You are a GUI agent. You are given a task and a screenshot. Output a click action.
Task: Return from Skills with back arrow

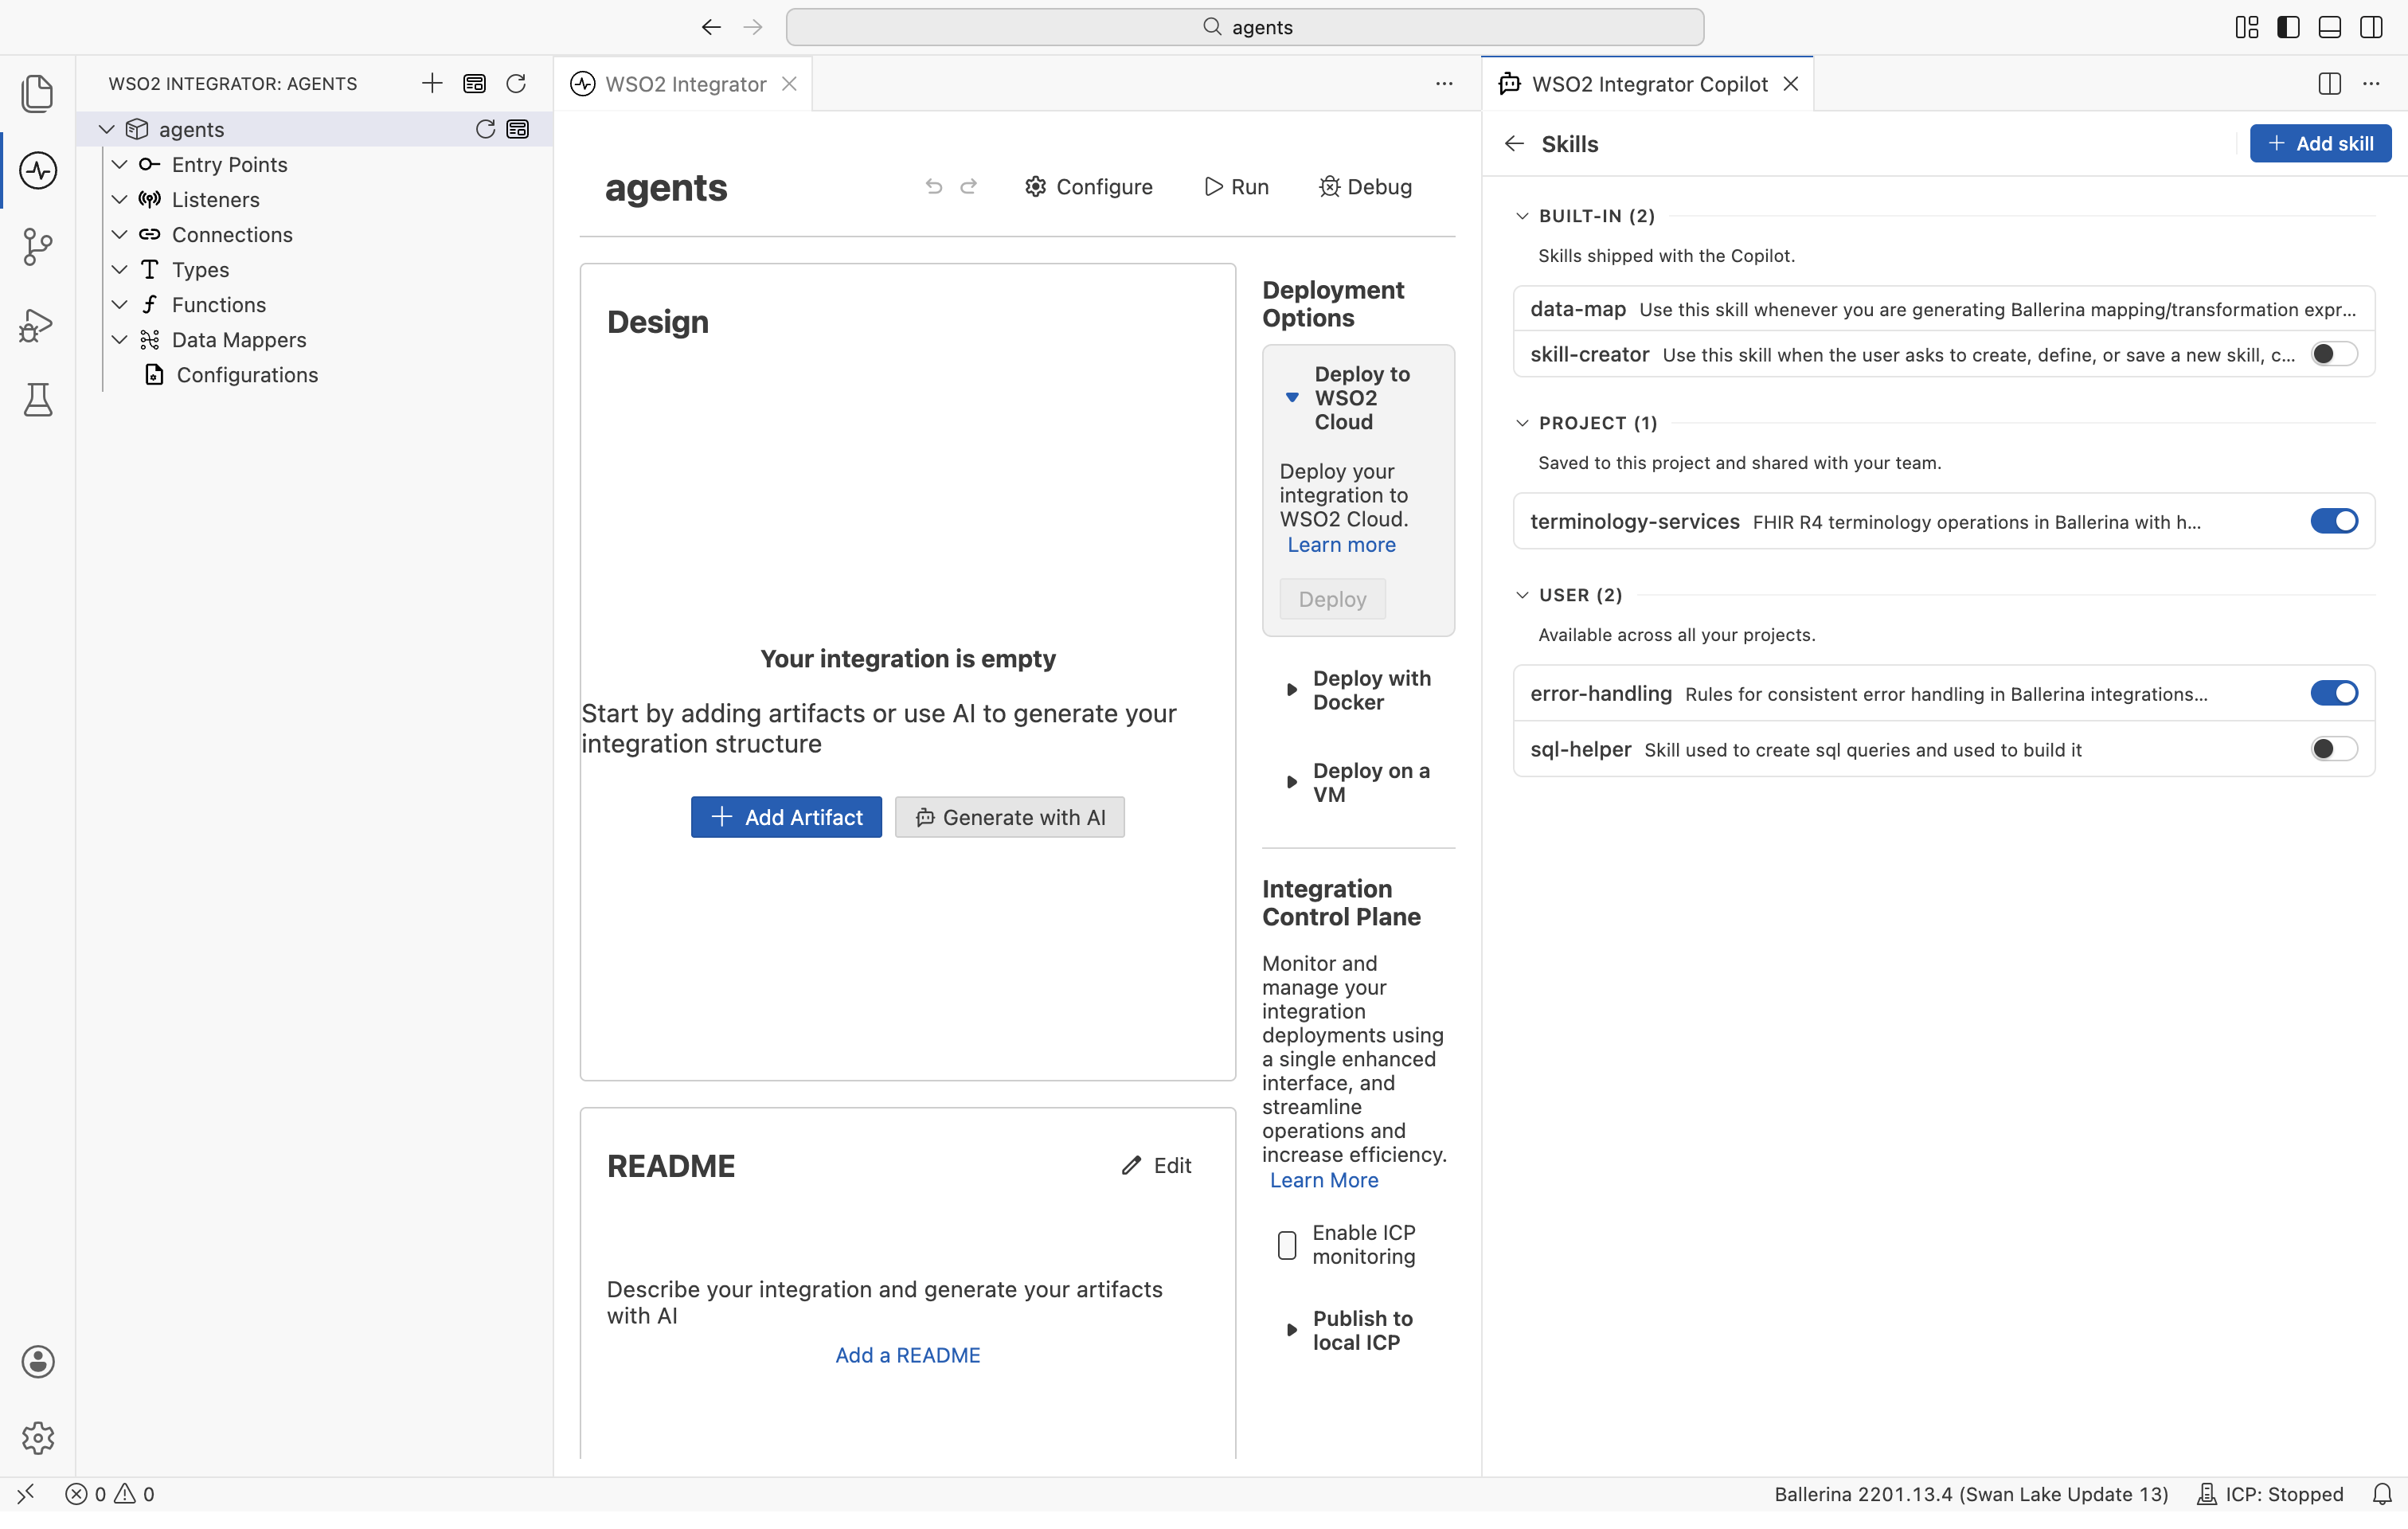1514,143
